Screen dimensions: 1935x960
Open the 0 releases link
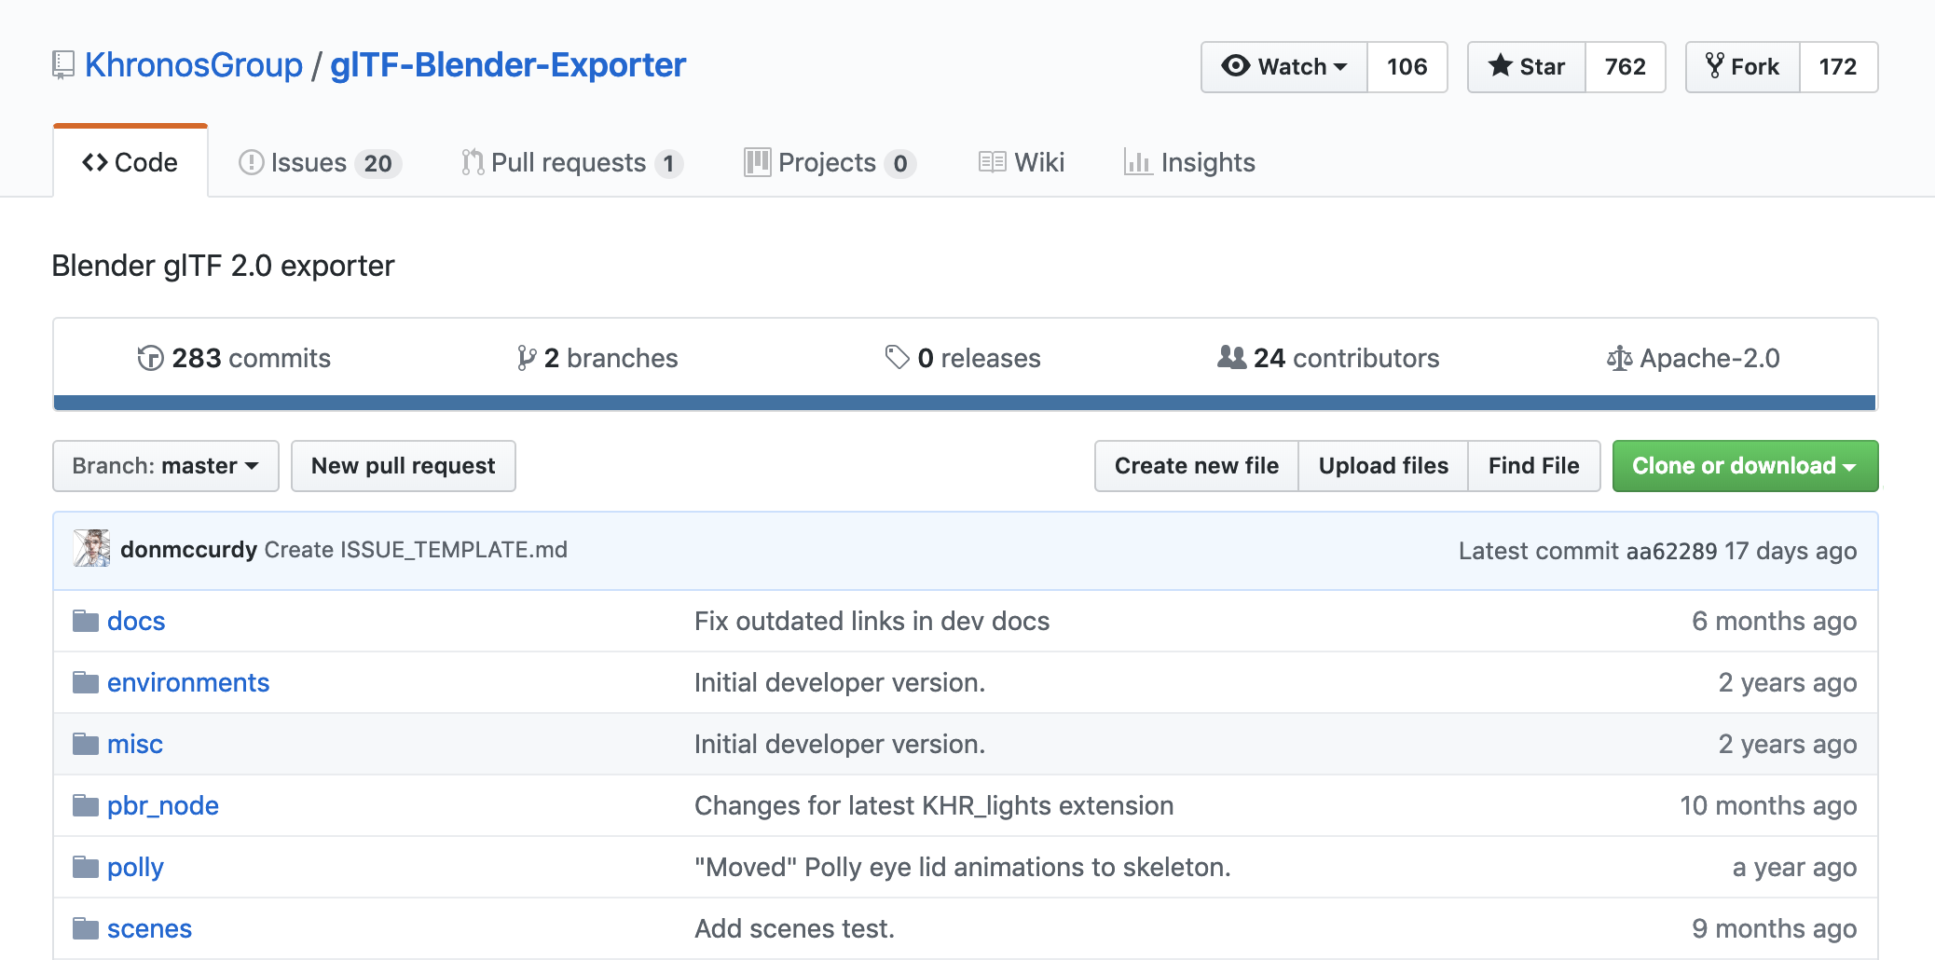coord(963,358)
